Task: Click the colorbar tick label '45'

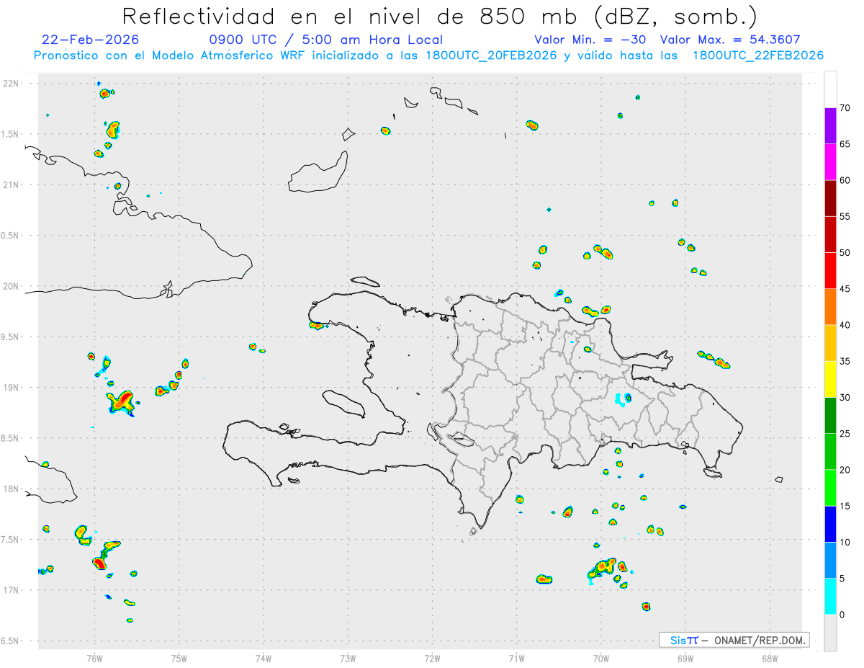Action: (845, 289)
